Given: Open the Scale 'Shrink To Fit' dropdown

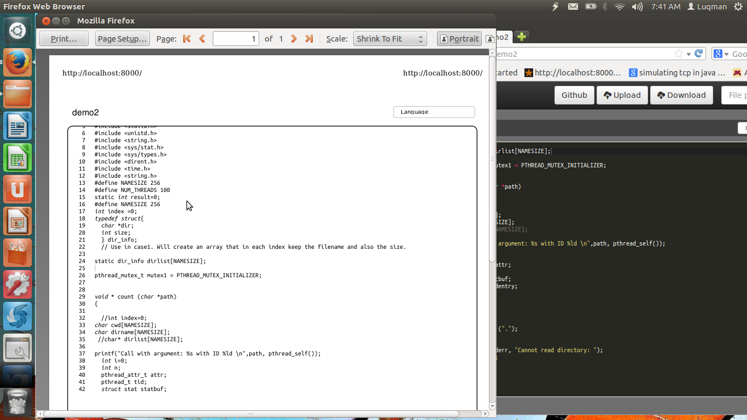Looking at the screenshot, I should [x=390, y=39].
